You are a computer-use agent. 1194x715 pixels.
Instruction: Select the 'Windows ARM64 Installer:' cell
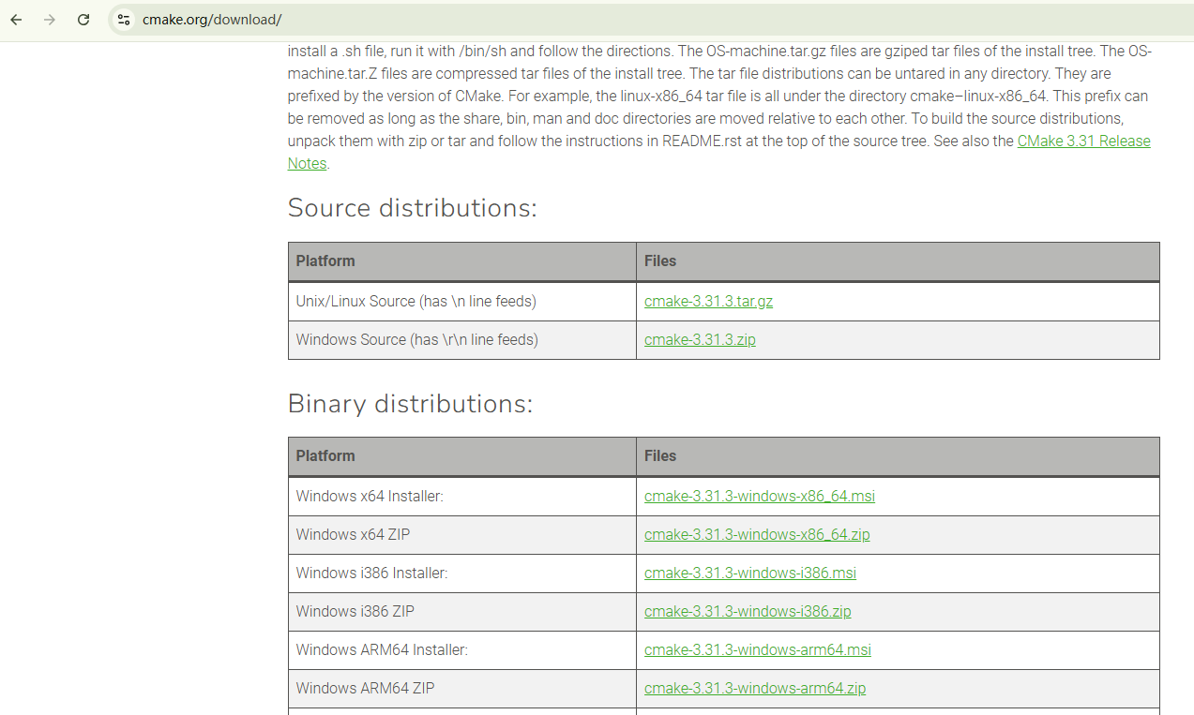point(462,650)
